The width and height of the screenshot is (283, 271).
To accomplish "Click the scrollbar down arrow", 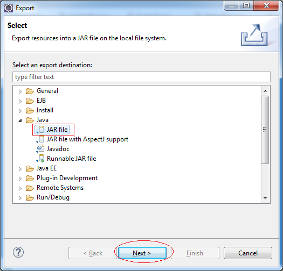I will pyautogui.click(x=265, y=198).
